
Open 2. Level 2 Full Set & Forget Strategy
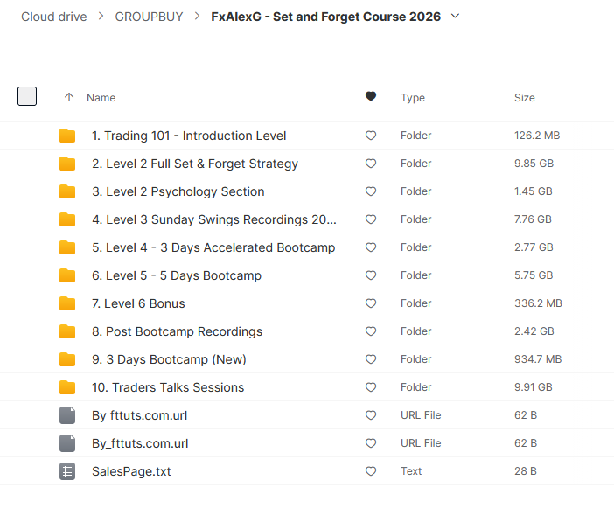tap(195, 164)
